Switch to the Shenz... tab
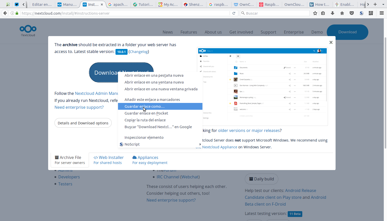This screenshot has height=221, width=387. (x=193, y=4)
